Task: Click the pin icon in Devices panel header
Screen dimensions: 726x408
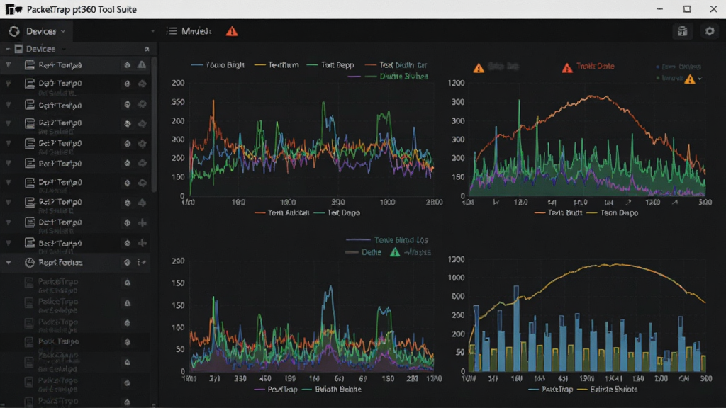Action: 147,49
